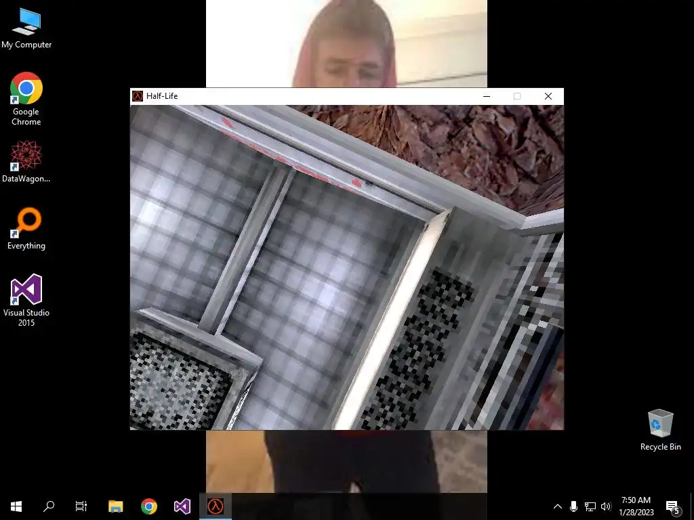Open File Explorer from the taskbar
The image size is (694, 520).
click(115, 506)
